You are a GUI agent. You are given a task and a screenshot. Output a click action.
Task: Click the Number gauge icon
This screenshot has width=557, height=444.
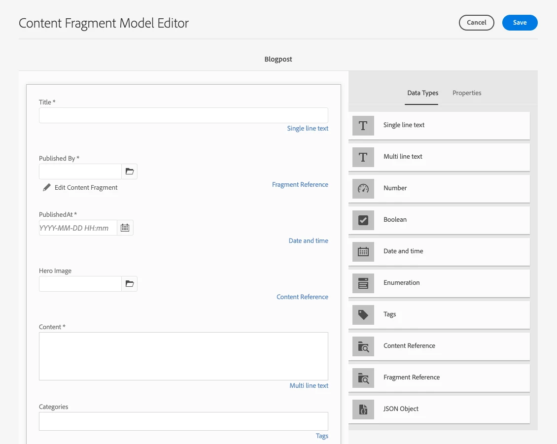[x=363, y=189]
